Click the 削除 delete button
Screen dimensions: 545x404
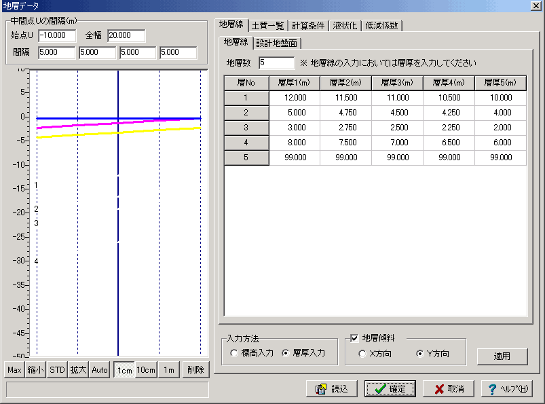coord(195,370)
